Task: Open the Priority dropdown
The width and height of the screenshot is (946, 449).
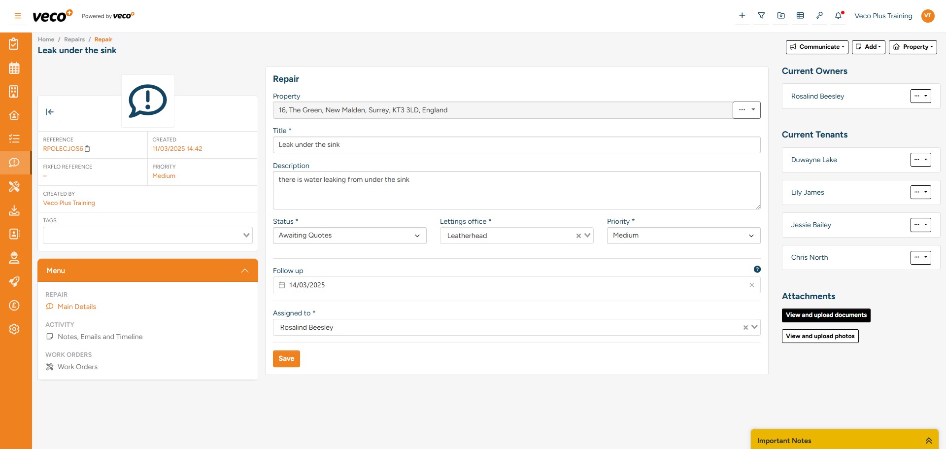Action: 683,236
